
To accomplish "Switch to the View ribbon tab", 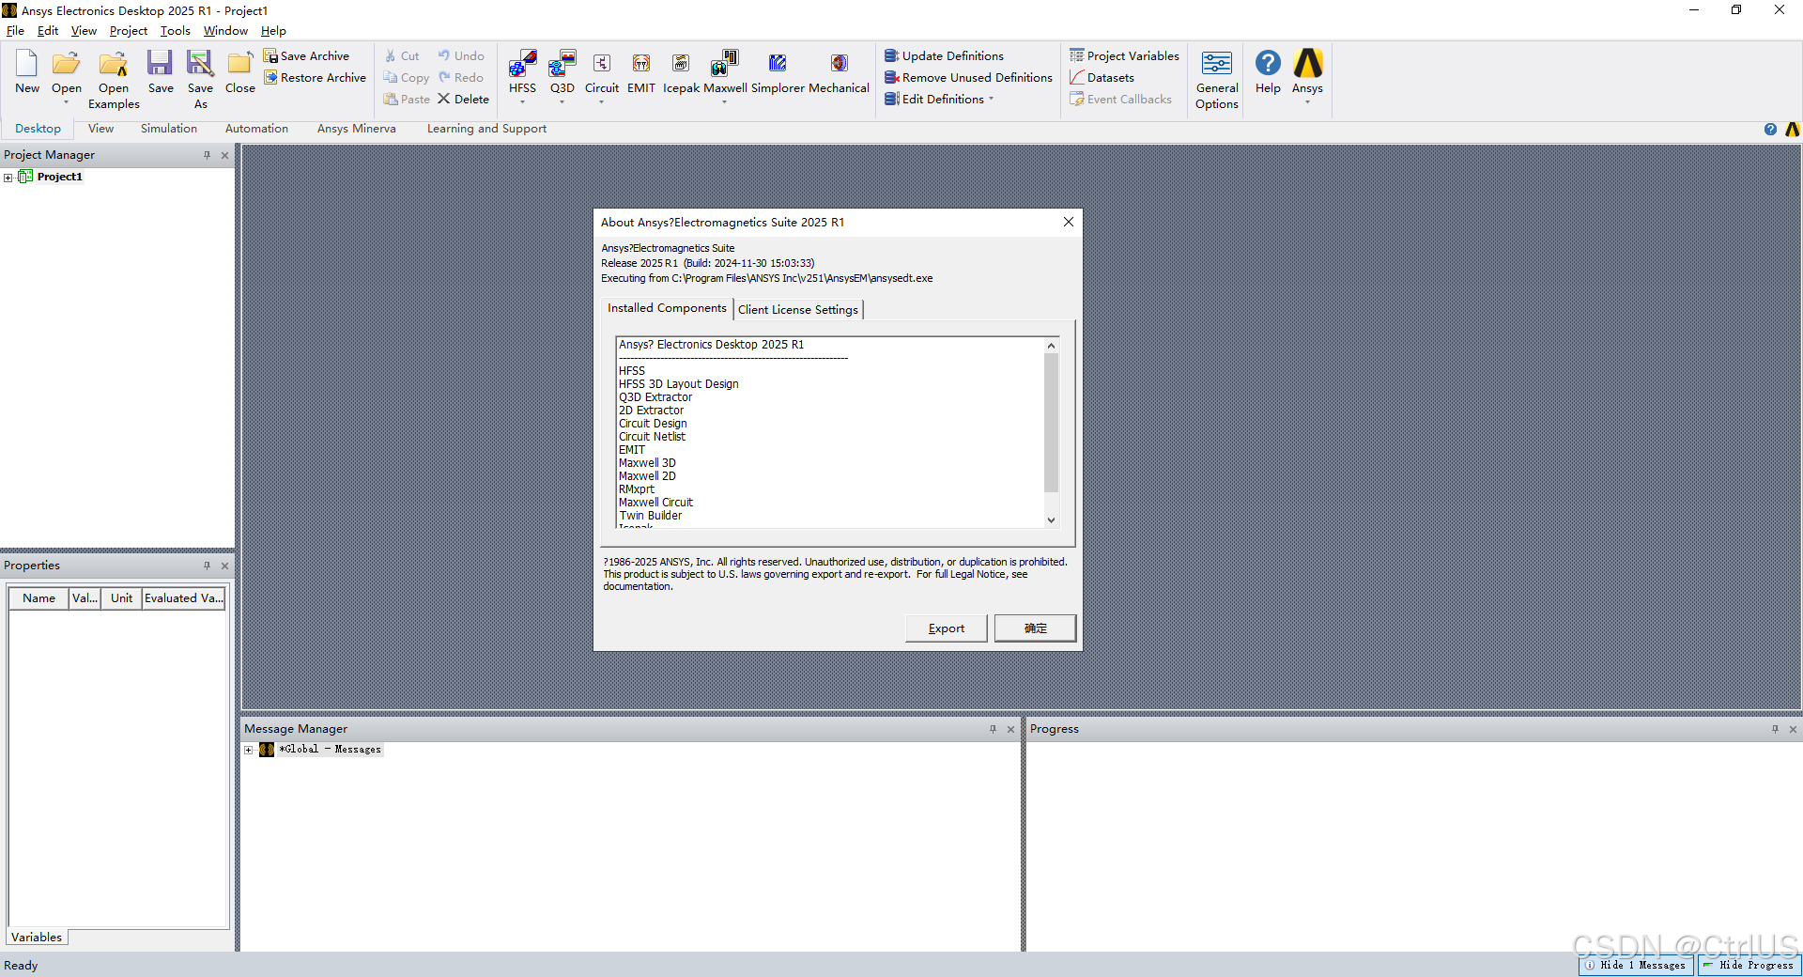I will click(x=100, y=129).
